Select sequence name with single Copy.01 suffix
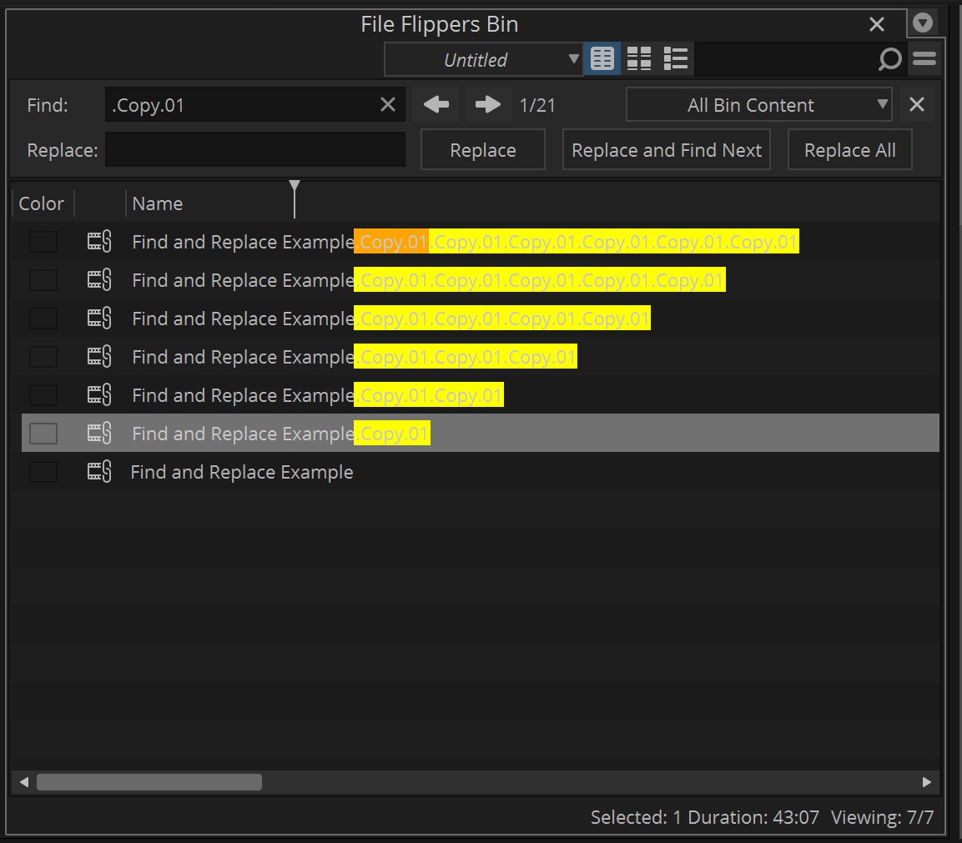 pos(281,434)
